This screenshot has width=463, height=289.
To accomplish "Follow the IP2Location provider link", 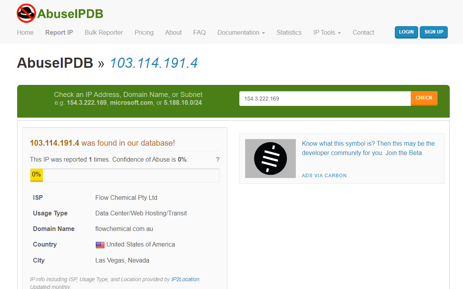I will click(186, 279).
